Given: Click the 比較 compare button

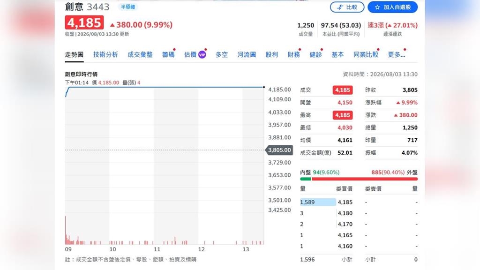Looking at the screenshot, I should 347,7.
